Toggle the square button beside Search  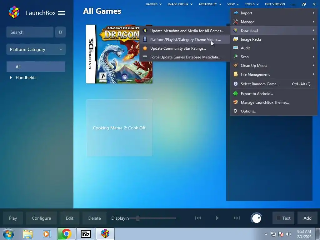click(x=60, y=32)
